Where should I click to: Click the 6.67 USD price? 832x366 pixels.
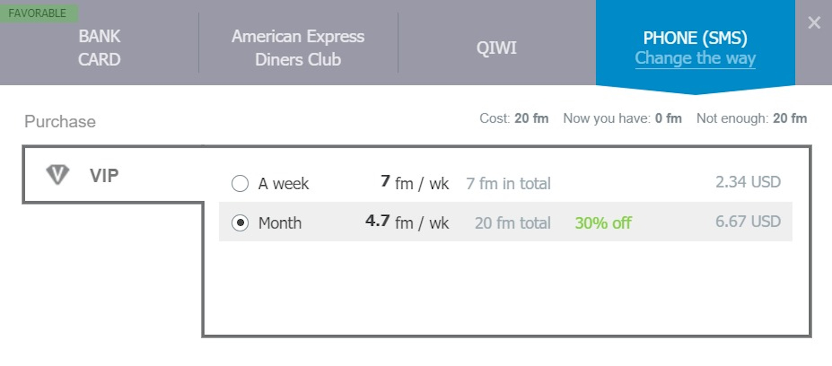(748, 222)
